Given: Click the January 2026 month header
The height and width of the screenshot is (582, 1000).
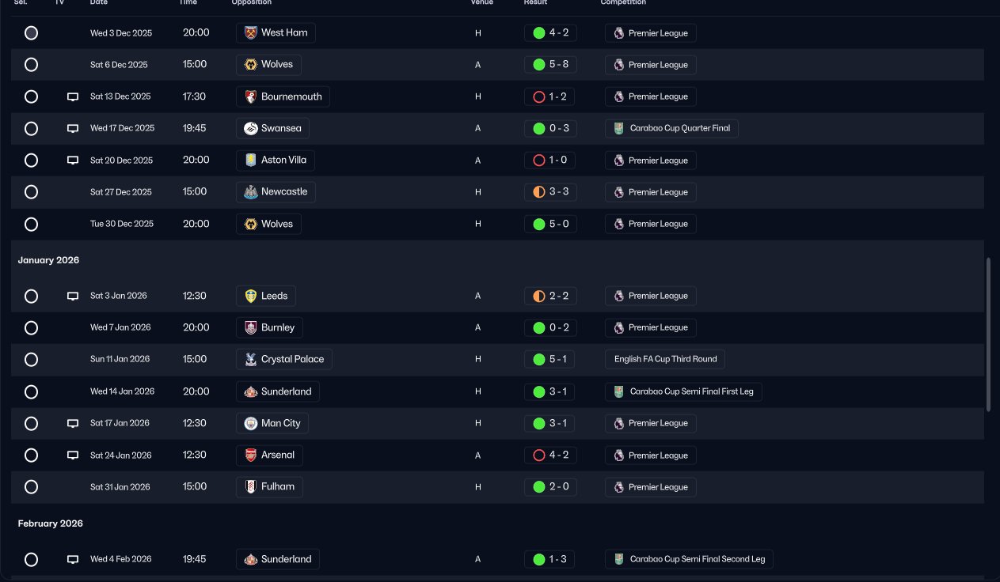Looking at the screenshot, I should click(48, 260).
